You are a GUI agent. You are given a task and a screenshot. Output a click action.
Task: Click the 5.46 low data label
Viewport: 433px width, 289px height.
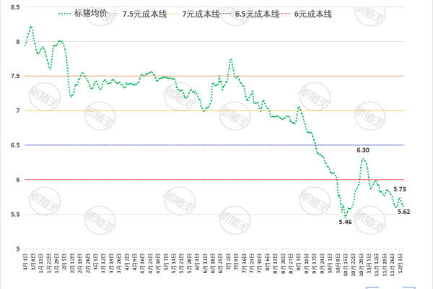click(346, 221)
